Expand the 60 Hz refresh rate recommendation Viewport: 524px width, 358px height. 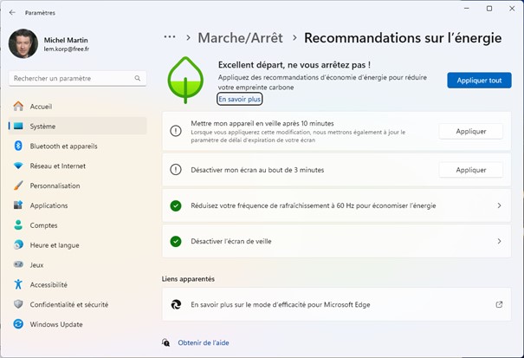(499, 205)
